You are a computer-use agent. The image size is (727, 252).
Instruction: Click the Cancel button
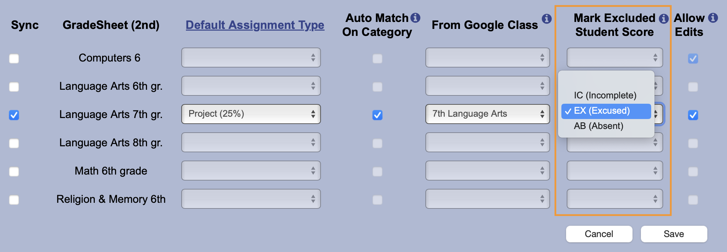(x=599, y=234)
